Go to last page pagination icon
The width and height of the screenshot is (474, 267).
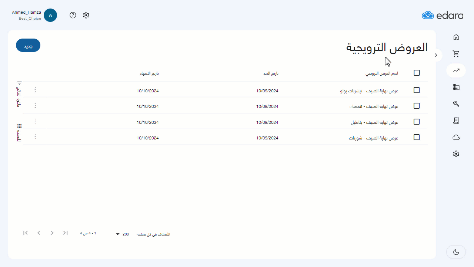[x=66, y=233]
